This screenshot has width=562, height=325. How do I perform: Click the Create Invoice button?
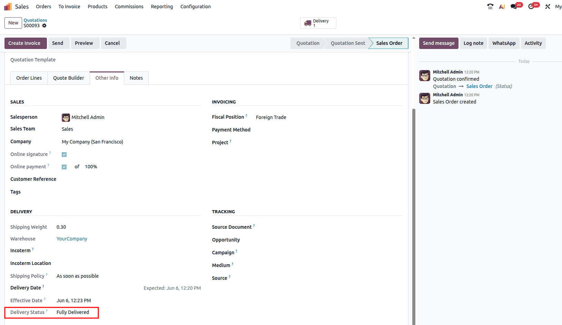pyautogui.click(x=26, y=43)
